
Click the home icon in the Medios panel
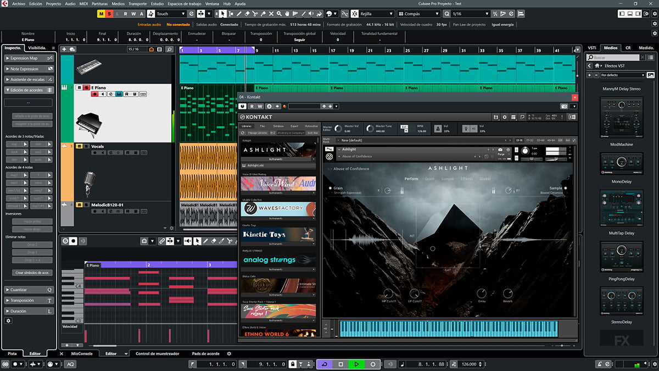click(x=597, y=66)
